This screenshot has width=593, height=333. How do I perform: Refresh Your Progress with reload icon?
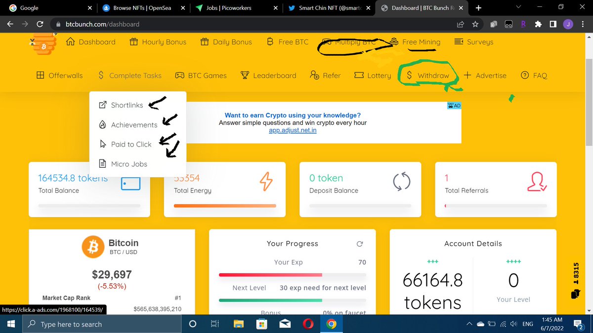click(360, 244)
